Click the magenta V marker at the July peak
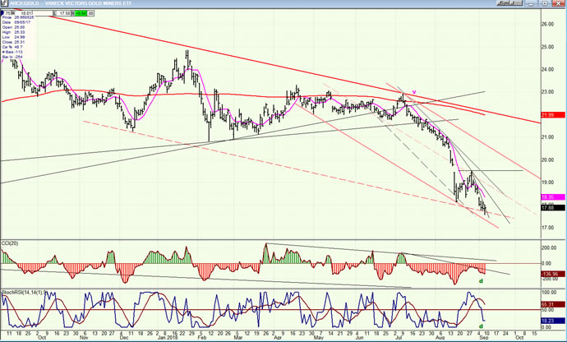The height and width of the screenshot is (342, 567). click(x=414, y=92)
